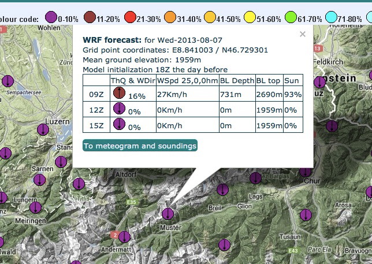Screen dimensions: 372x264
Task: Click the Mean ground elevation 1959m text
Action: click(x=142, y=60)
